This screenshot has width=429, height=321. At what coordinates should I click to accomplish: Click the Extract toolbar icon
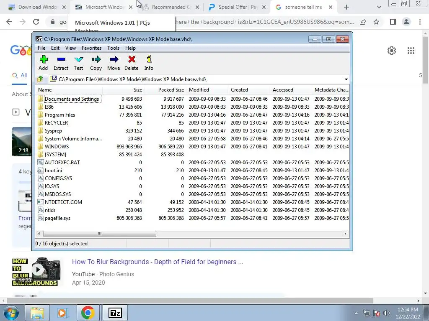61,59
